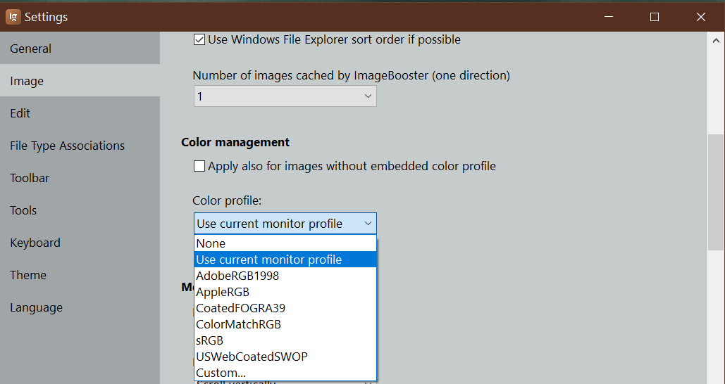
Task: Open the ImageBooster cached images dropdown
Action: pyautogui.click(x=285, y=96)
